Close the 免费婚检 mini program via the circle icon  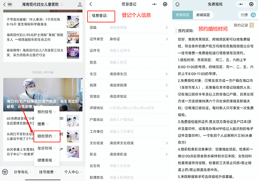[251, 4]
